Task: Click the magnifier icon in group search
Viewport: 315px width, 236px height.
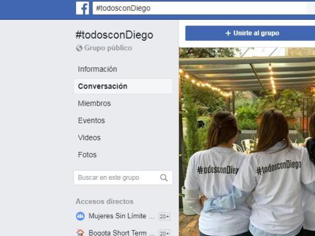Action: click(164, 178)
